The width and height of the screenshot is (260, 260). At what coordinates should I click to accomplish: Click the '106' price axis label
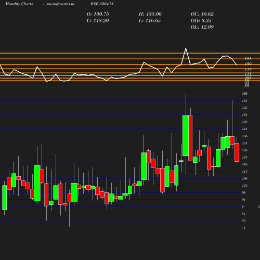[244, 178]
